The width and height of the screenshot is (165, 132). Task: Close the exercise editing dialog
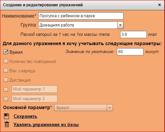[x=159, y=5]
